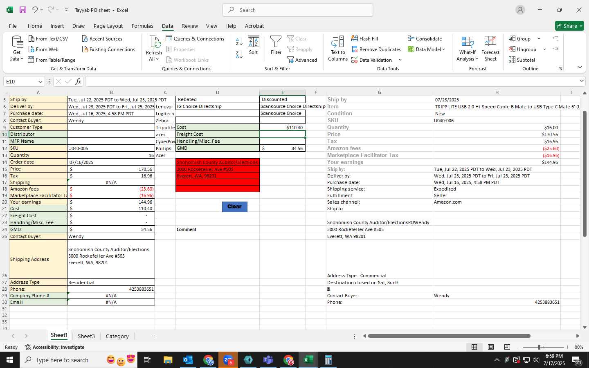Open the File menu
Viewport: 589px width, 368px height.
click(x=13, y=26)
